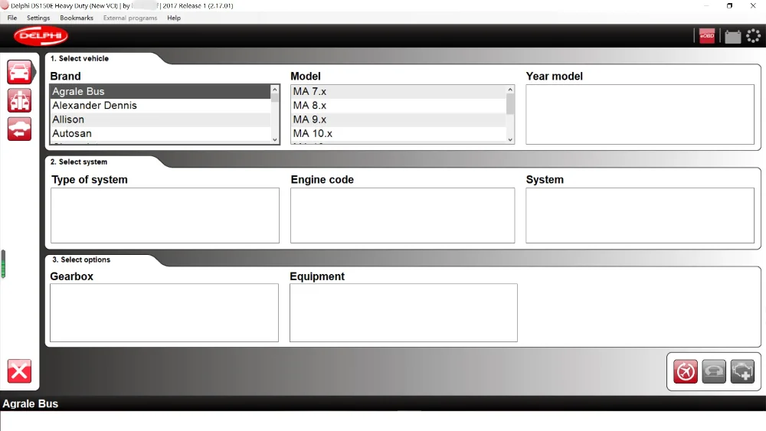This screenshot has height=431, width=766.
Task: Open the eOBD icon in header
Action: click(x=707, y=36)
